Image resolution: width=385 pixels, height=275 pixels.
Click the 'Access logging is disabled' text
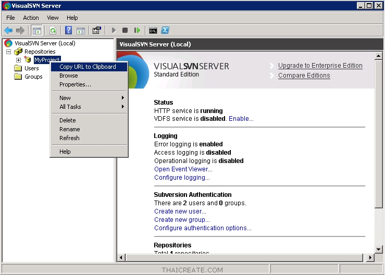[193, 153]
